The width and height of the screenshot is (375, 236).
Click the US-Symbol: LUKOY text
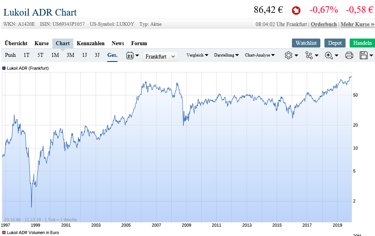click(x=112, y=24)
